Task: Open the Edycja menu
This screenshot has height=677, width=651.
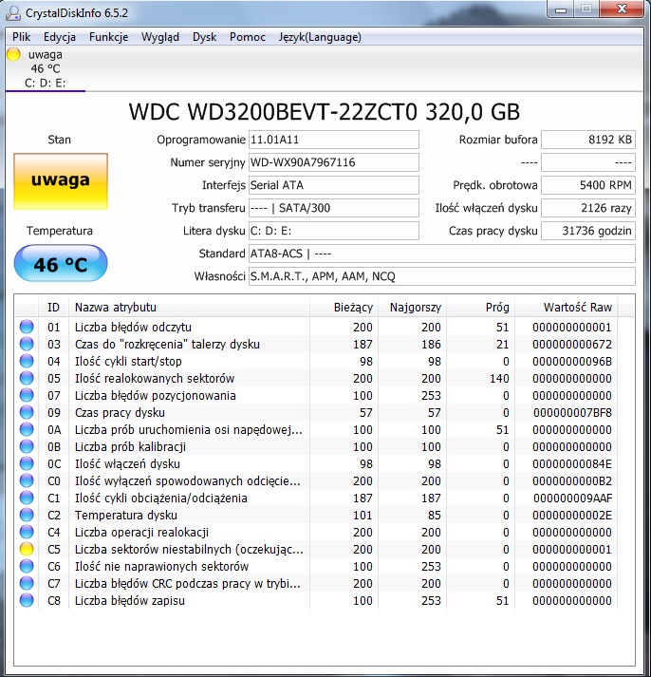Action: pos(60,37)
